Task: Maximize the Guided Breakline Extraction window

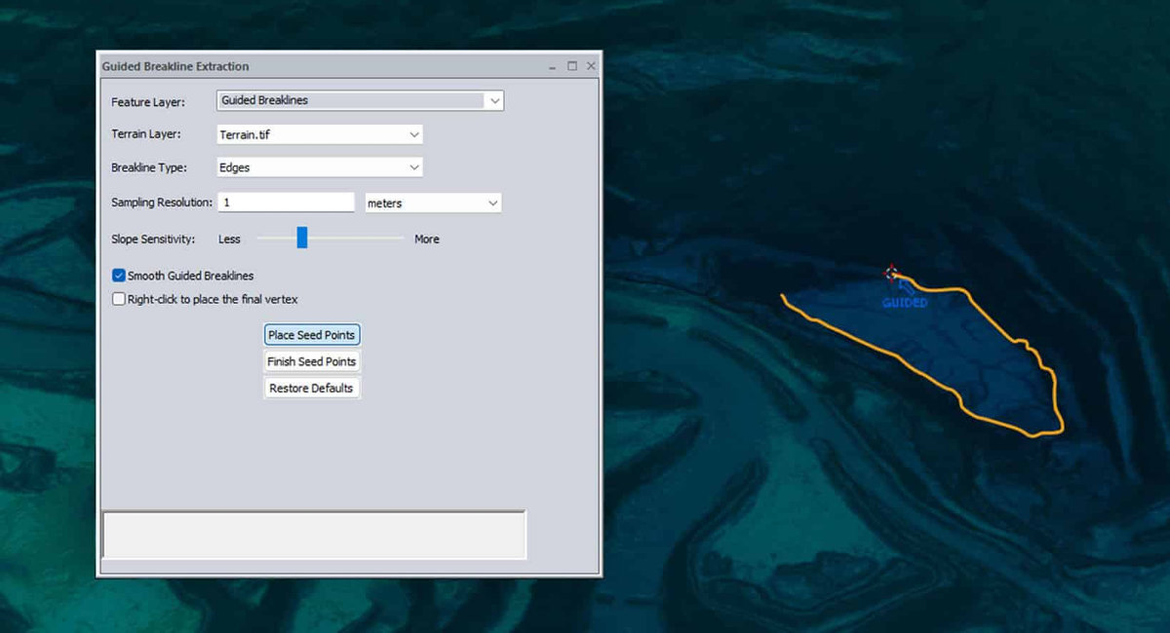Action: click(572, 66)
